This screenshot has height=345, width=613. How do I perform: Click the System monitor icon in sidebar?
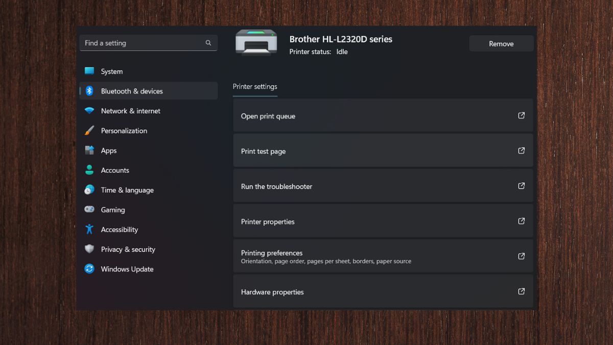pos(89,71)
